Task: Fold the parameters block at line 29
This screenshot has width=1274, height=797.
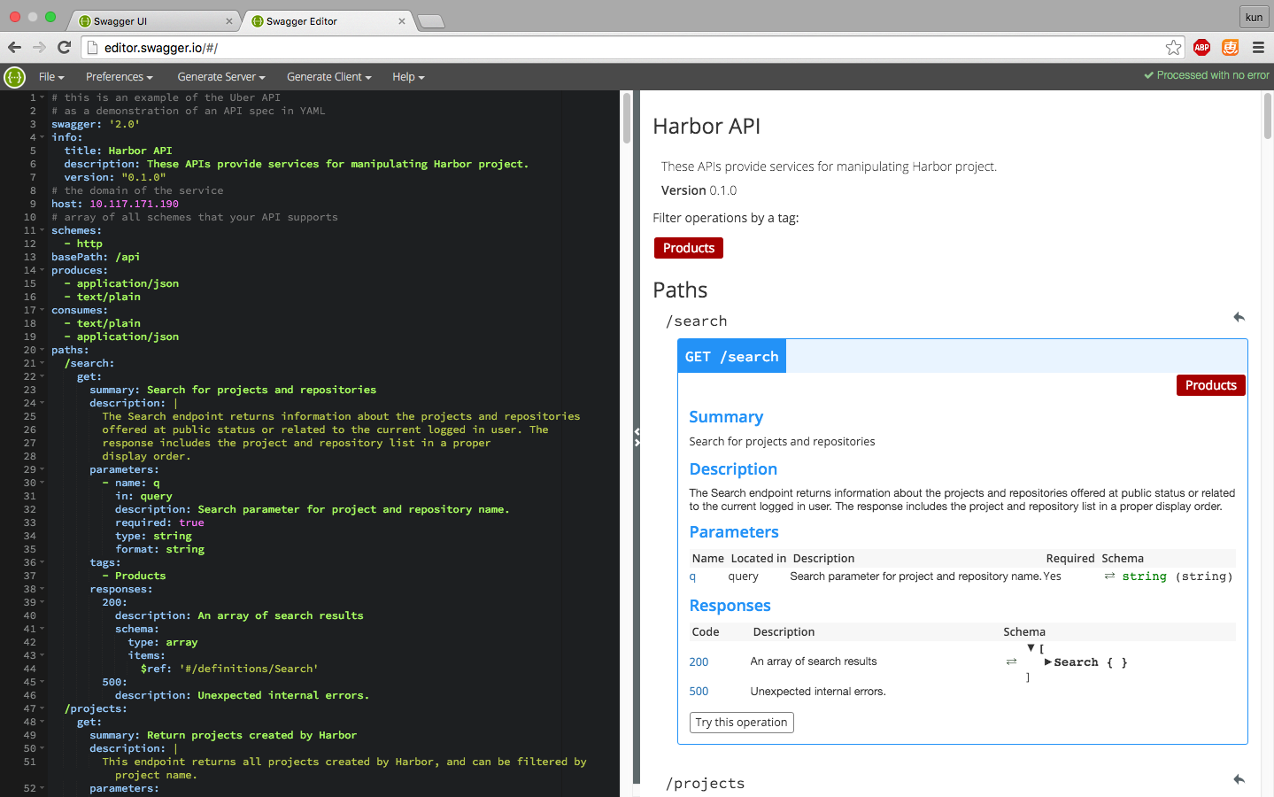Action: (x=42, y=469)
